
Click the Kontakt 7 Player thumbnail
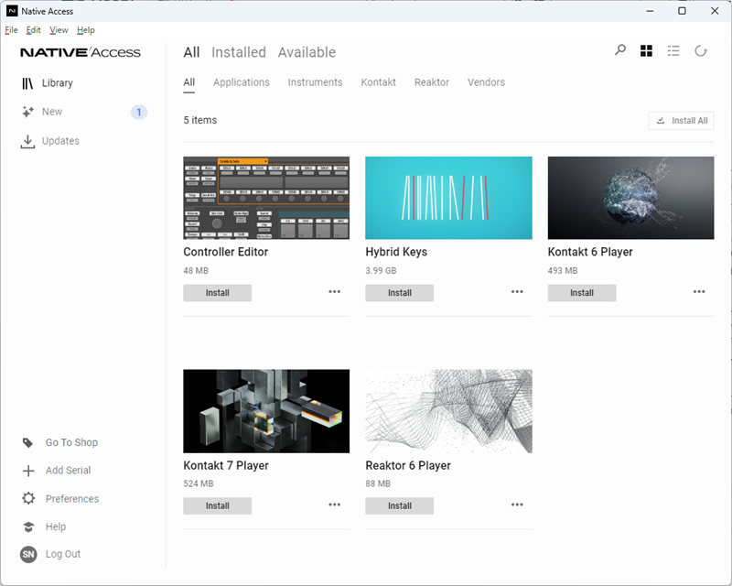tap(266, 411)
